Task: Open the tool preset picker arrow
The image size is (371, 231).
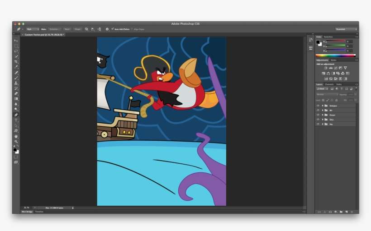Action: [23, 29]
